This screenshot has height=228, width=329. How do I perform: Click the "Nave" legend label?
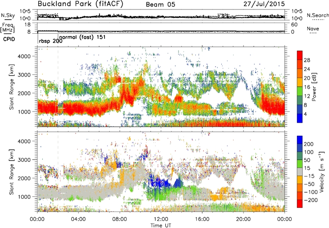click(x=313, y=29)
